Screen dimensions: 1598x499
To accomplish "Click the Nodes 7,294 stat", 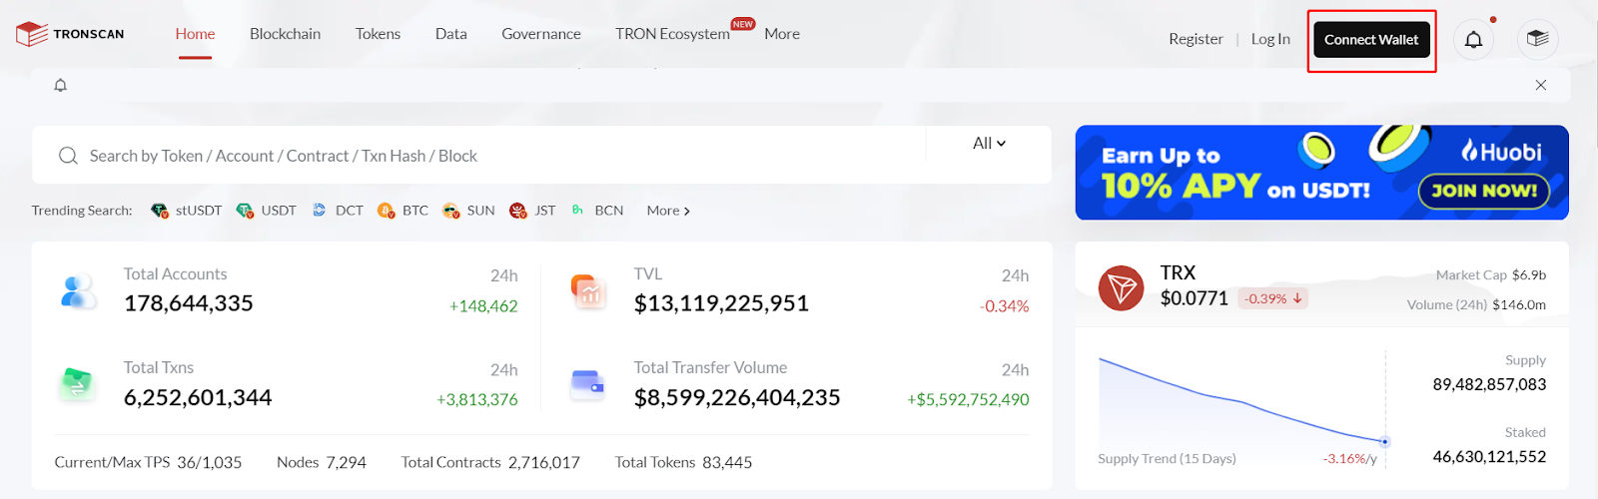I will click(x=322, y=463).
